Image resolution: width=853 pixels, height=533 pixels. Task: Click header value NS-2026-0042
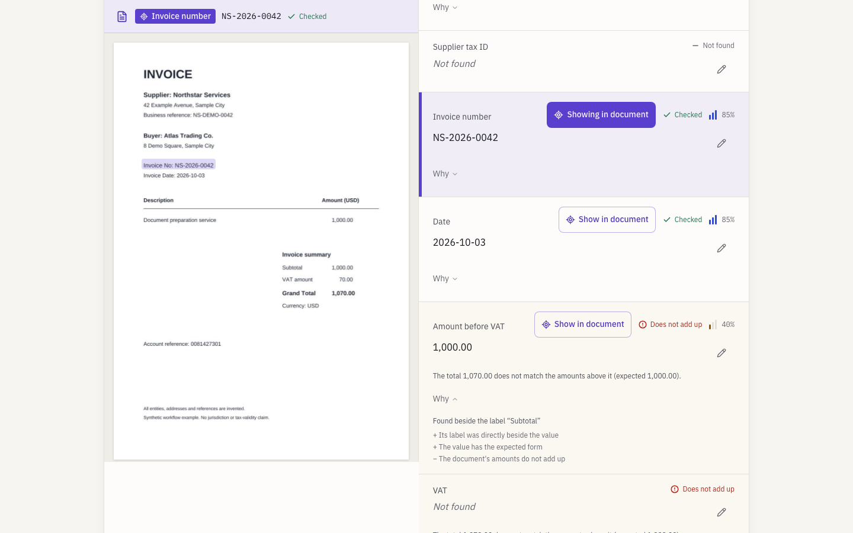pyautogui.click(x=251, y=17)
